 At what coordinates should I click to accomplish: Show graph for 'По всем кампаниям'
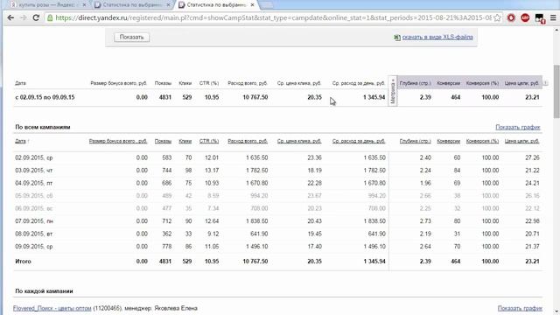coord(517,127)
